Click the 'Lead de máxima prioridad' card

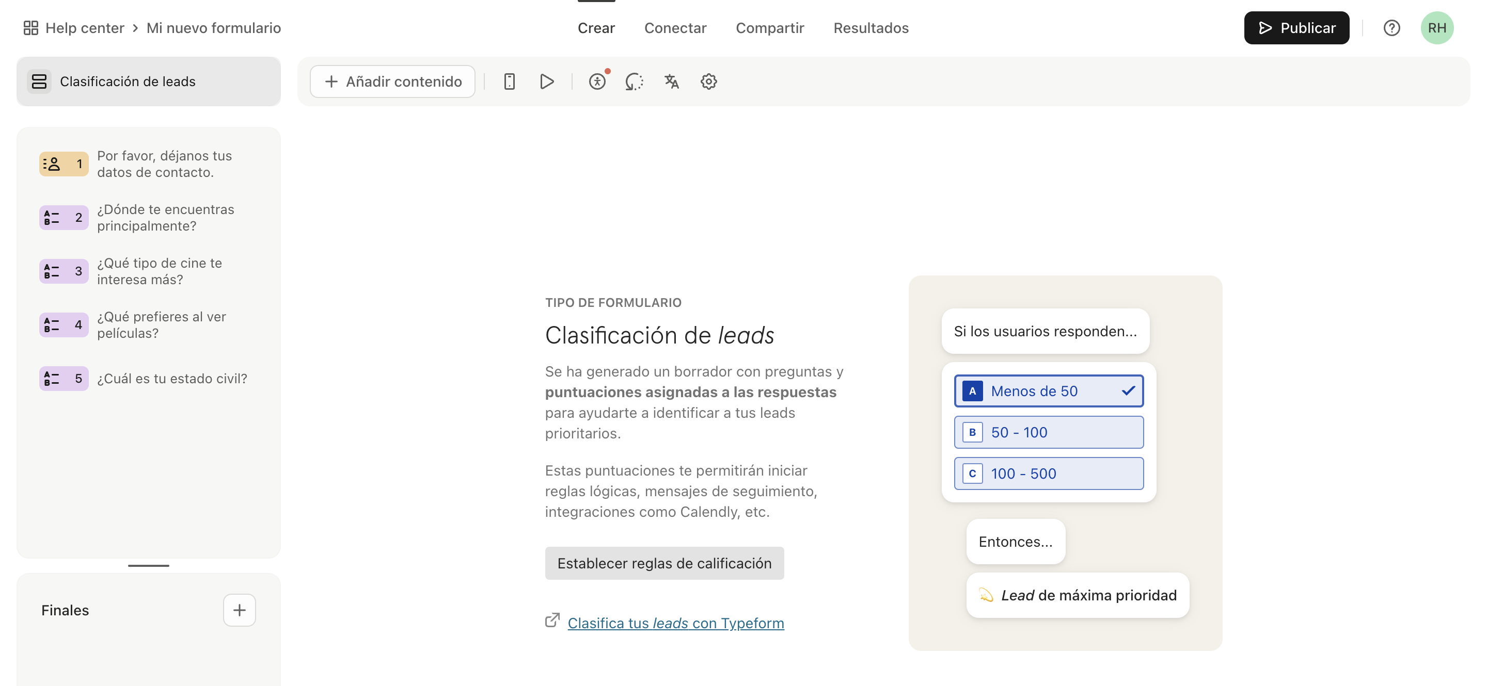1078,595
